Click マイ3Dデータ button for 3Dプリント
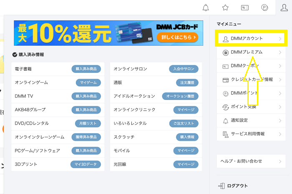 pyautogui.click(x=86, y=164)
